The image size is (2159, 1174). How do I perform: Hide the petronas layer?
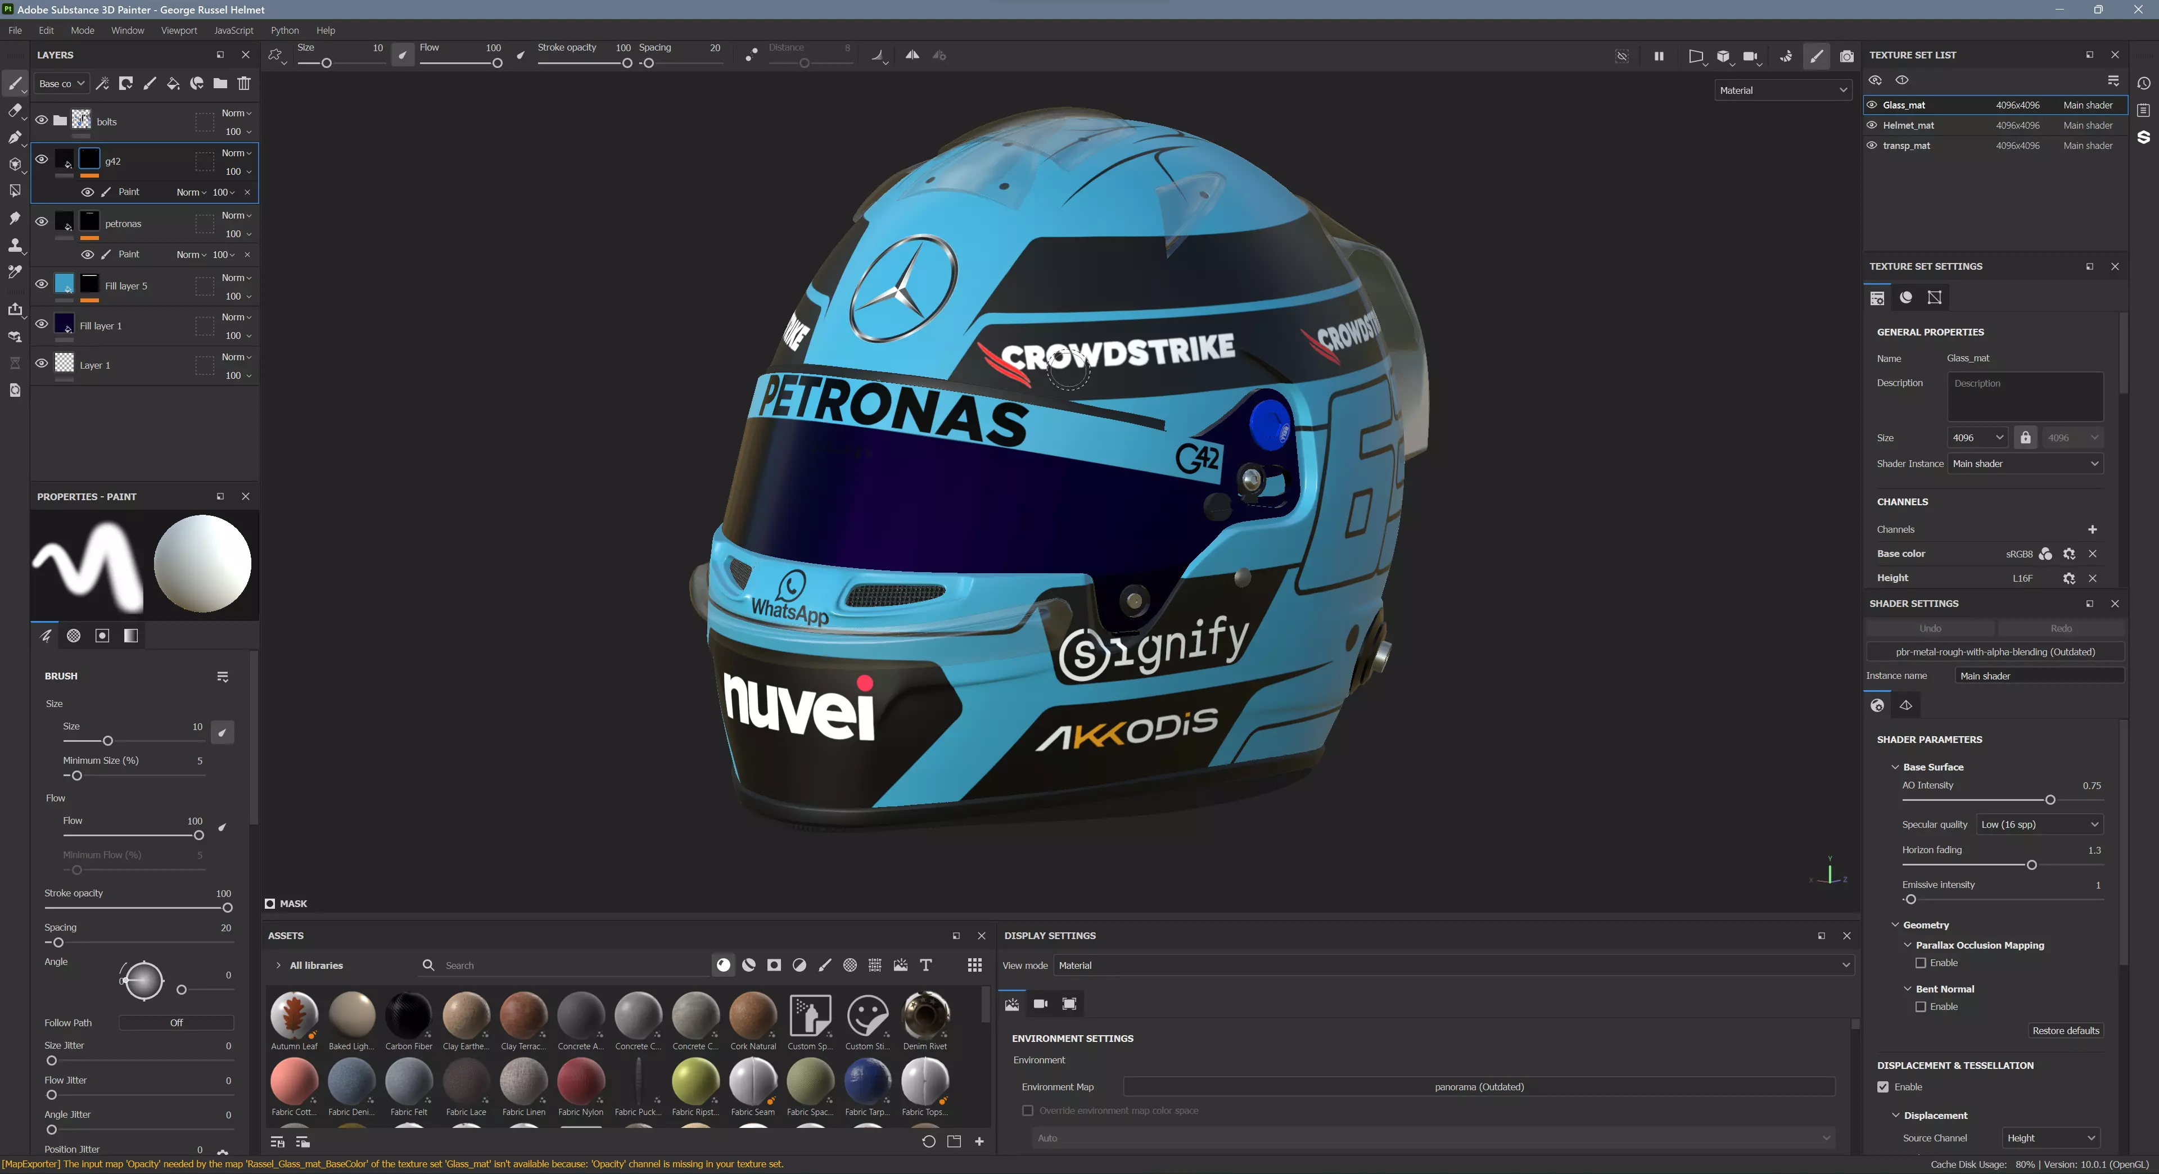click(41, 222)
